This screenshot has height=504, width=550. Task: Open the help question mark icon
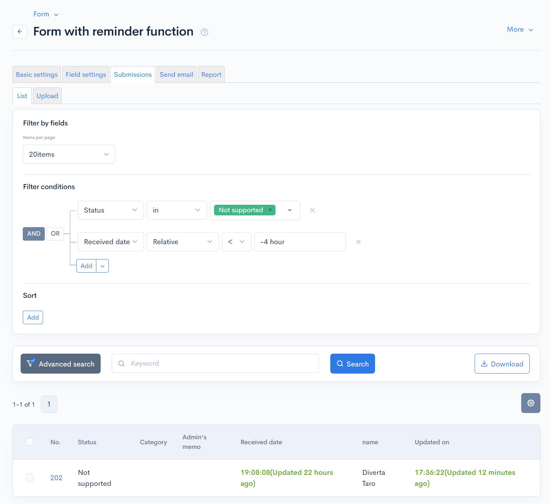click(204, 32)
